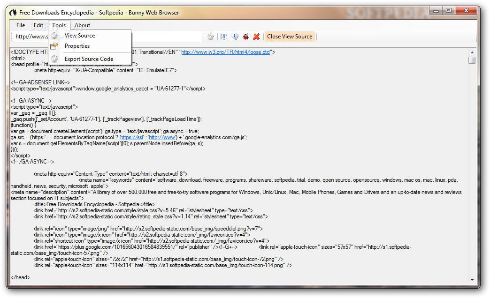Click the touch-icon-114.png source line
The width and height of the screenshot is (490, 298).
162,265
